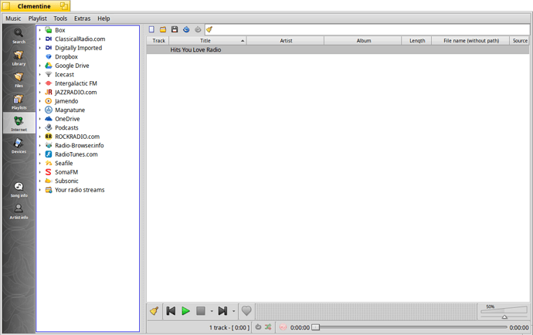
Task: Expand the Box tree item
Action: [39, 30]
